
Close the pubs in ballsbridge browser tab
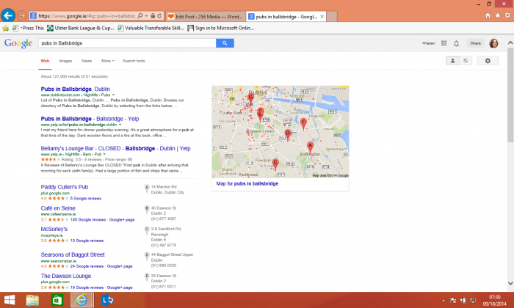point(322,16)
